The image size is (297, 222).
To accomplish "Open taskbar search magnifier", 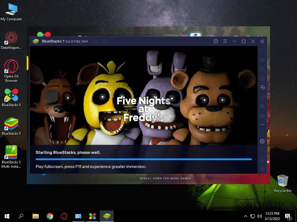I will point(21,216).
